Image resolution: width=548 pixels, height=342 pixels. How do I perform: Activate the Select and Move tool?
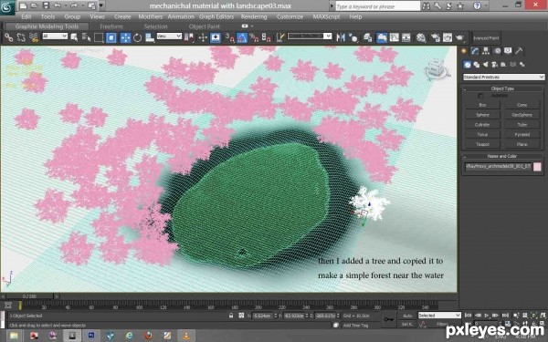tap(125, 37)
